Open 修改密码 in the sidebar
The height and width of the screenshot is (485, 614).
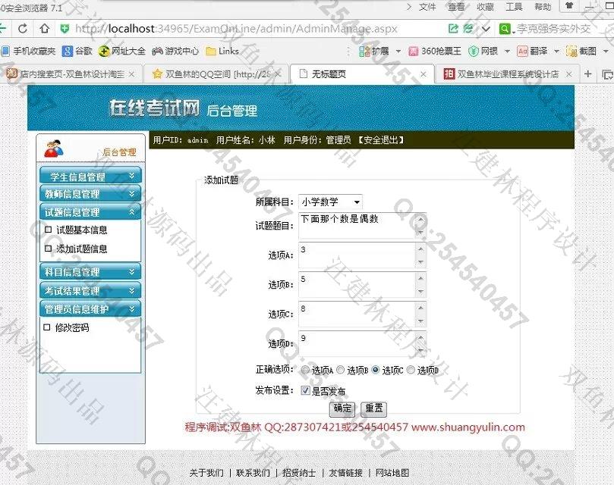click(72, 327)
